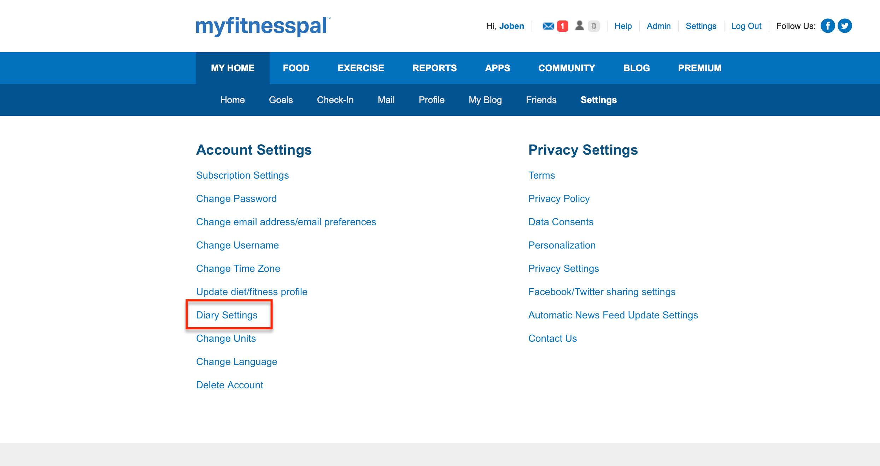Open the Privacy Policy link
The image size is (880, 466).
click(559, 199)
